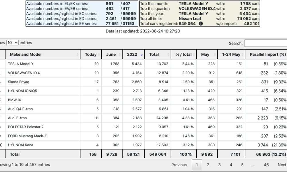Image resolution: width=287 pixels, height=172 pixels.
Task: Toggle the active sort arrow in the 2022 header
Action: pyautogui.click(x=142, y=55)
